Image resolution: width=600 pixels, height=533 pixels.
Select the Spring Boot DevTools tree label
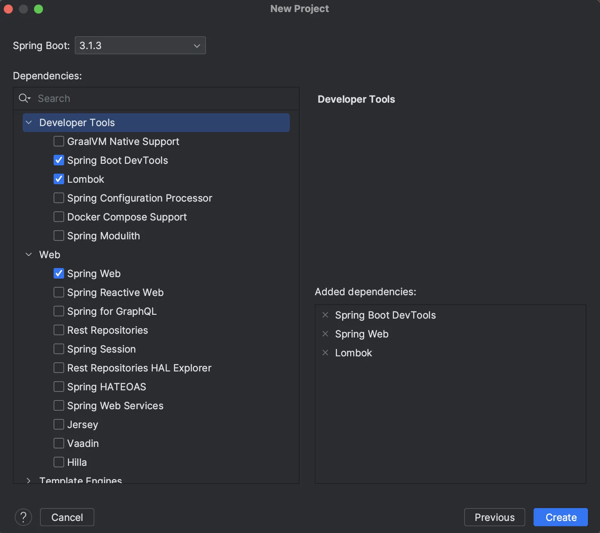coord(118,160)
